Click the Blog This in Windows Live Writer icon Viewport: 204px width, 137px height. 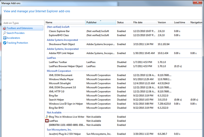47,117
